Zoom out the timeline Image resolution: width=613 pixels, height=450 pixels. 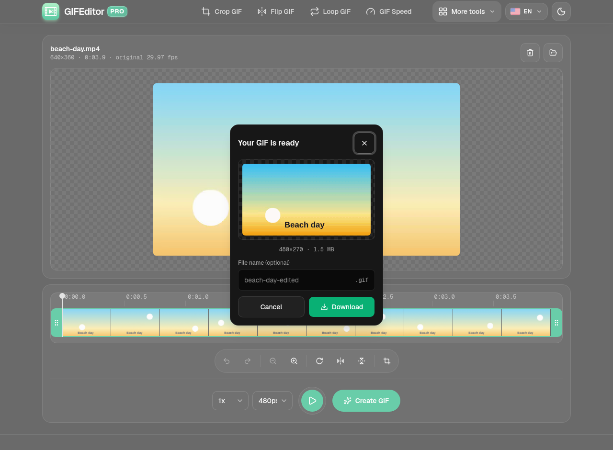pyautogui.click(x=273, y=361)
